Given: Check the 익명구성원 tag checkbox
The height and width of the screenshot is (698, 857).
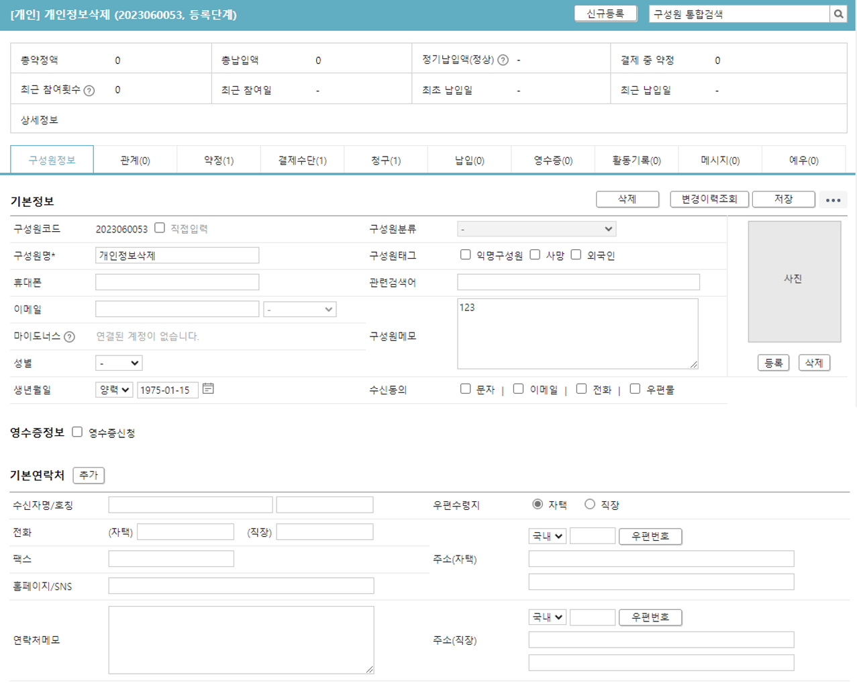Looking at the screenshot, I should tap(465, 255).
